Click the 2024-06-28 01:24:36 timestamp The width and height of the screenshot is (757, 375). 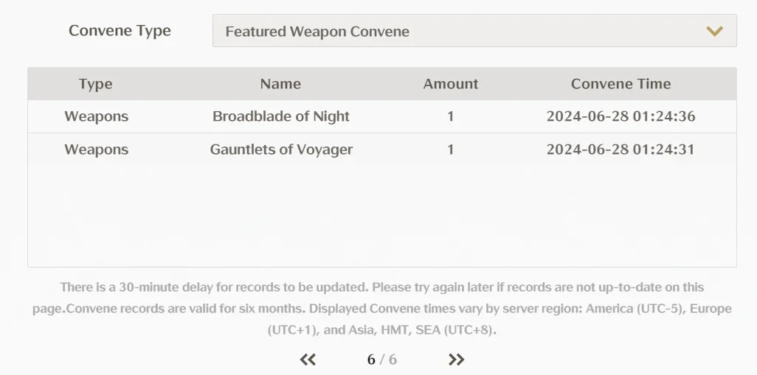[621, 116]
